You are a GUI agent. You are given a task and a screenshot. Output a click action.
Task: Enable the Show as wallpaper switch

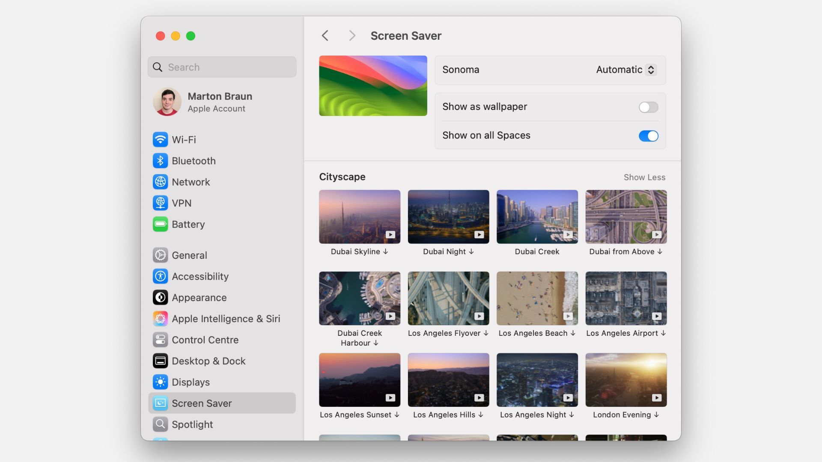648,107
